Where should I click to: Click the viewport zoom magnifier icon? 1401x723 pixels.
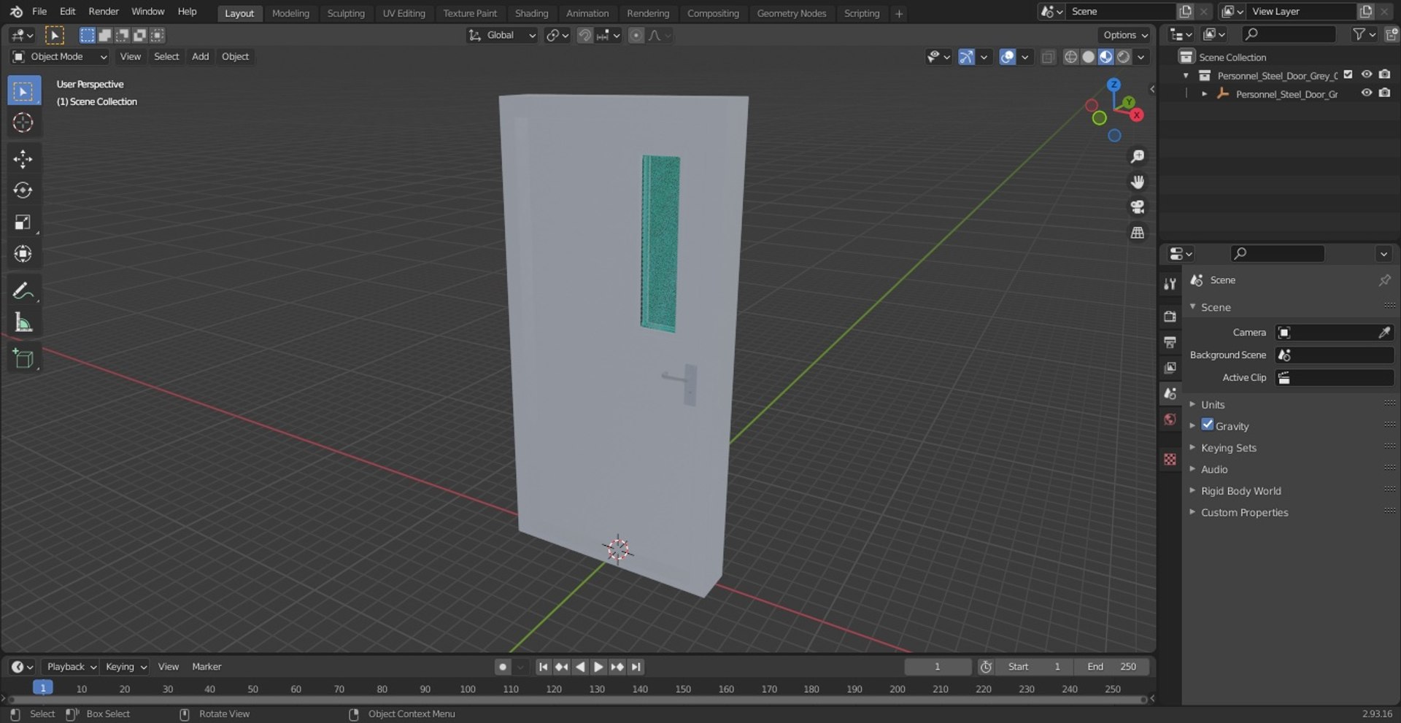(1137, 157)
